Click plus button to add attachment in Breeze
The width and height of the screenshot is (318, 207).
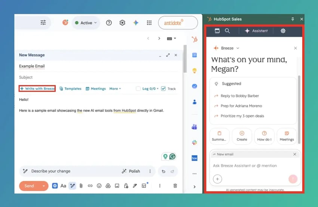point(217,179)
